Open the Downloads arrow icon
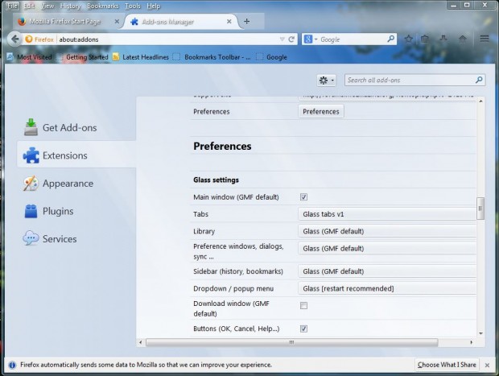Screen dimensions: 499x376 coord(443,39)
